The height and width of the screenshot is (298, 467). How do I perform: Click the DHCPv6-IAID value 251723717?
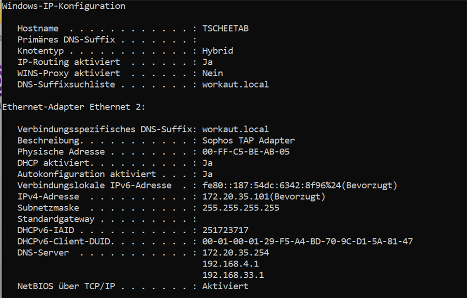[225, 230]
